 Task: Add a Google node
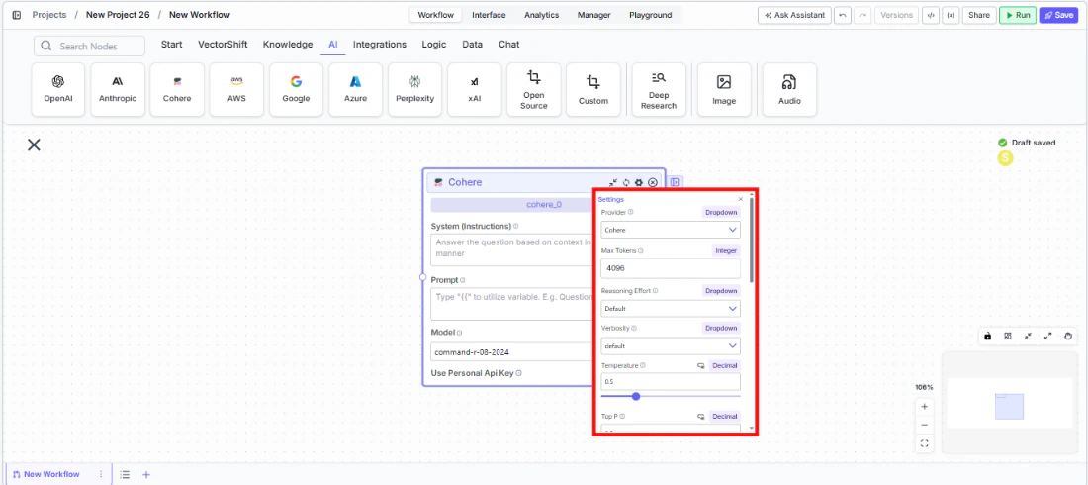[297, 90]
